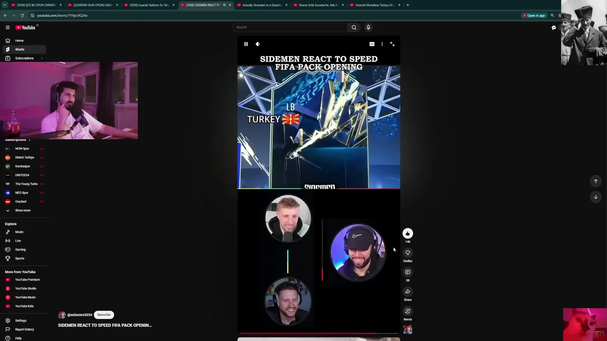Open The Young Turks channel

(24, 184)
